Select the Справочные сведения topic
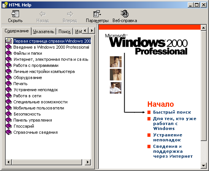Screen dimensions: 209x171 coord(35,132)
